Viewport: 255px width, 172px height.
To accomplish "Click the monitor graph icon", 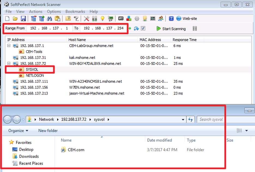I will pyautogui.click(x=153, y=18).
